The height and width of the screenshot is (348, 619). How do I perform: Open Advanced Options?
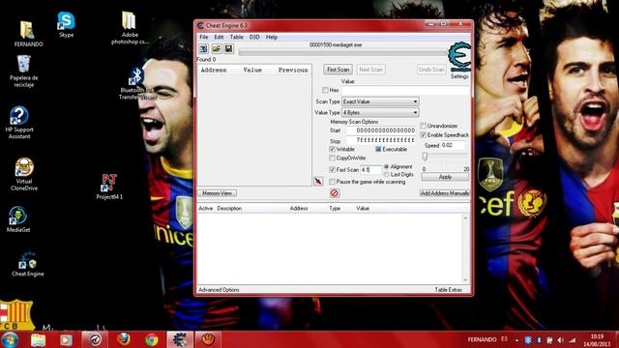[x=219, y=290]
